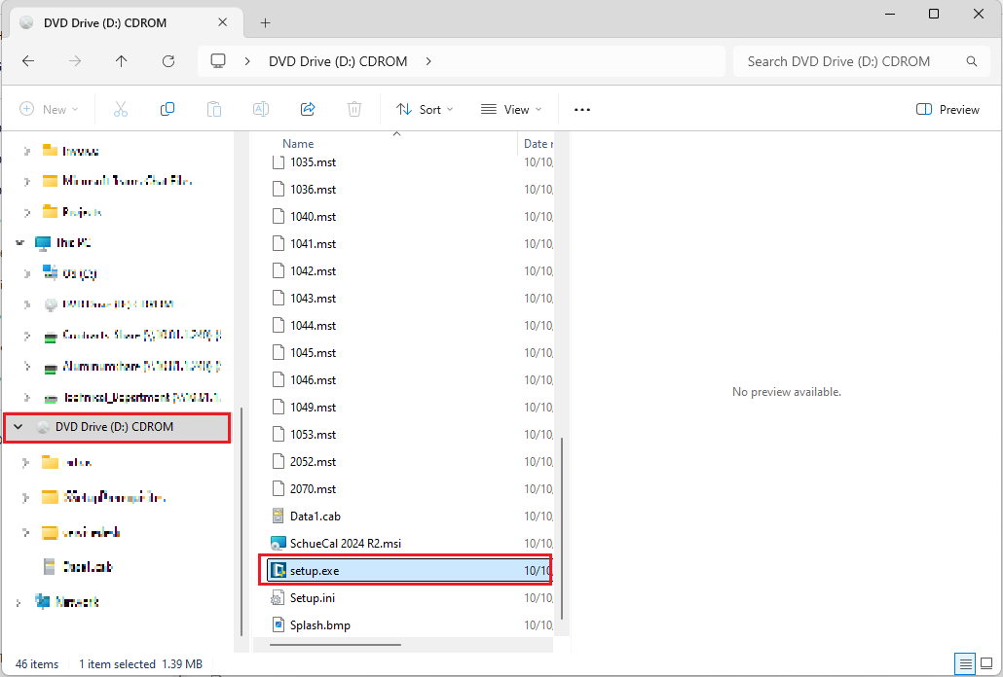Click the Copy icon in toolbar
1003x677 pixels.
point(167,110)
